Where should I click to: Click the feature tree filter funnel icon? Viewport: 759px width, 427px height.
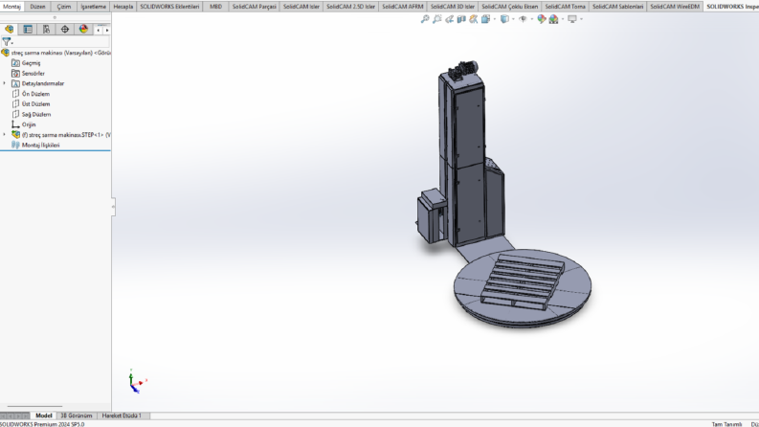(x=7, y=42)
